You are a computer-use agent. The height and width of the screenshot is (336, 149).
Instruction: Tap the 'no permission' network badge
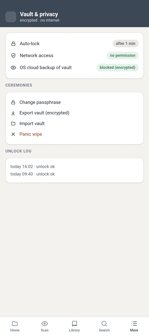(x=123, y=55)
